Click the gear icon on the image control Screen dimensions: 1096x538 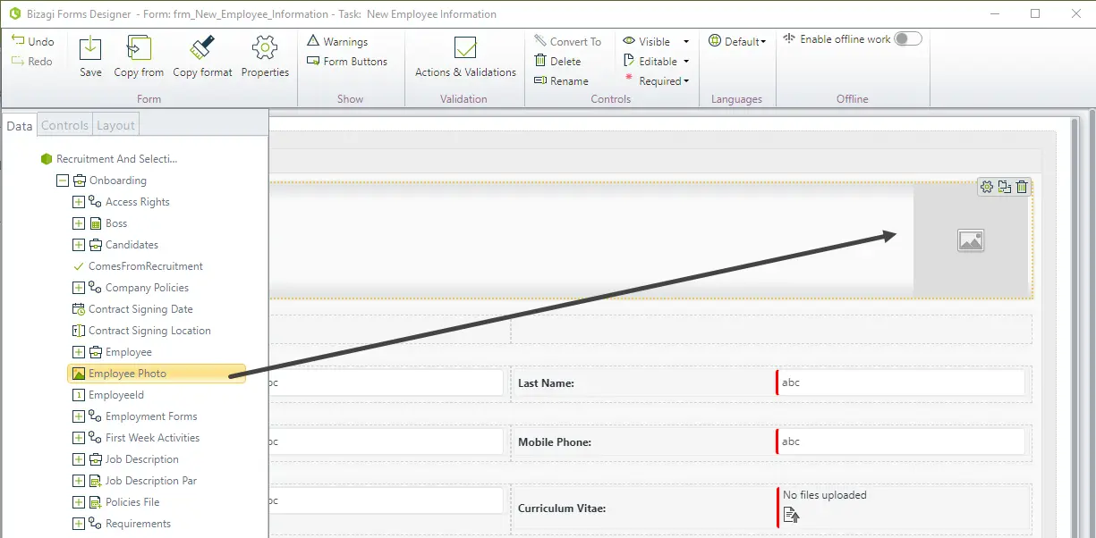tap(987, 187)
